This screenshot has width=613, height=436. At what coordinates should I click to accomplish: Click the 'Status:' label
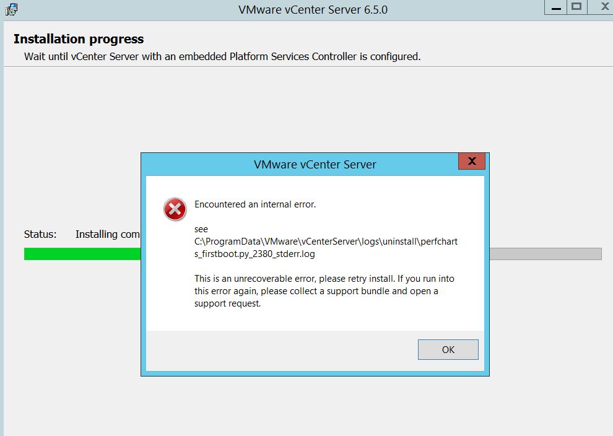pyautogui.click(x=40, y=234)
